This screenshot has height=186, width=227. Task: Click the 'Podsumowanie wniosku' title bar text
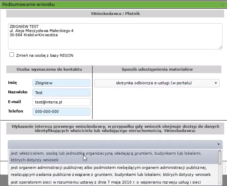coord(28,5)
